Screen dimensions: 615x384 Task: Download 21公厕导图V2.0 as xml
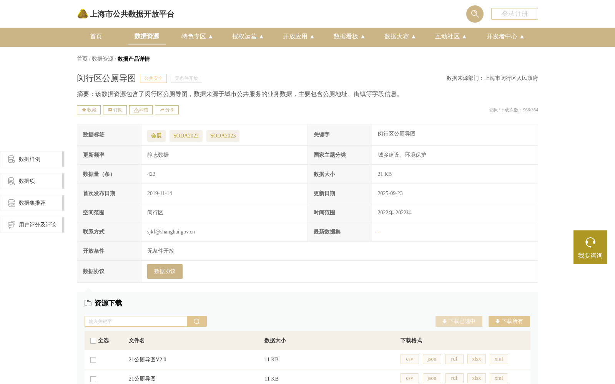pos(499,359)
